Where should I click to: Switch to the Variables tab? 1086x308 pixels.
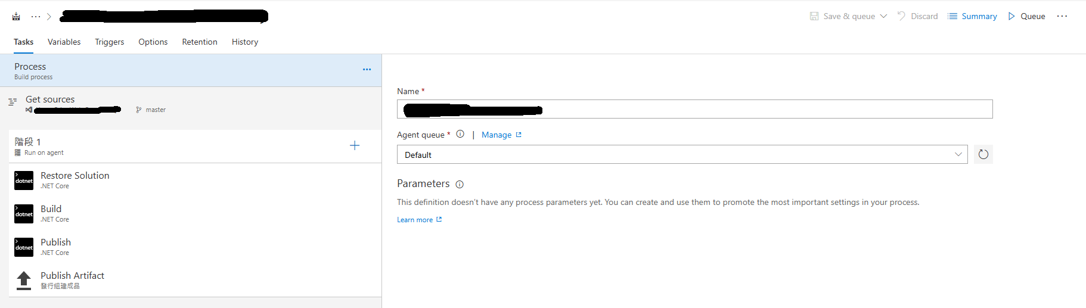[x=64, y=42]
